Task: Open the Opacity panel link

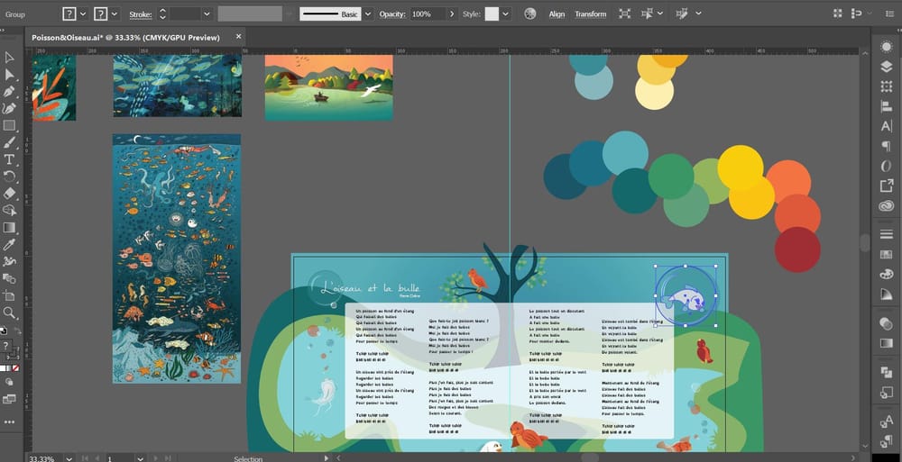Action: point(392,14)
